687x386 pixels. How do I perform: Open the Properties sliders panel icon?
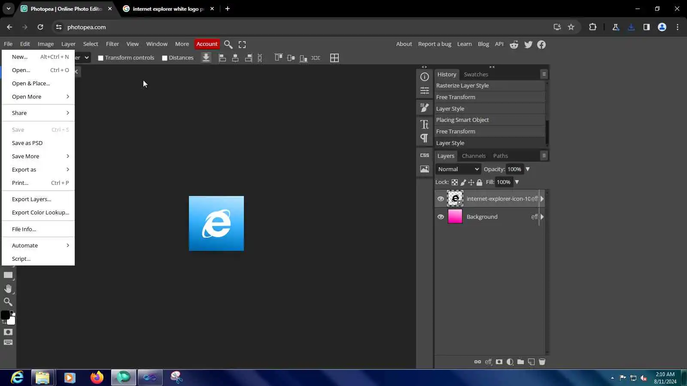(x=425, y=90)
